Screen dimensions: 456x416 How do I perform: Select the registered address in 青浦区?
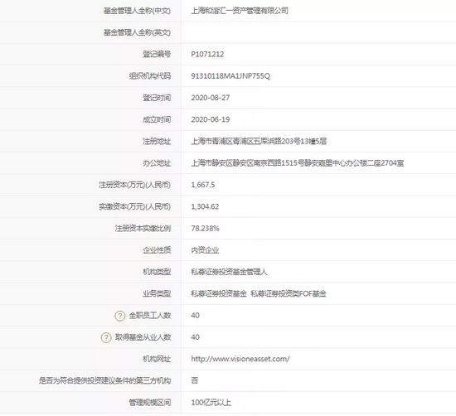[259, 141]
